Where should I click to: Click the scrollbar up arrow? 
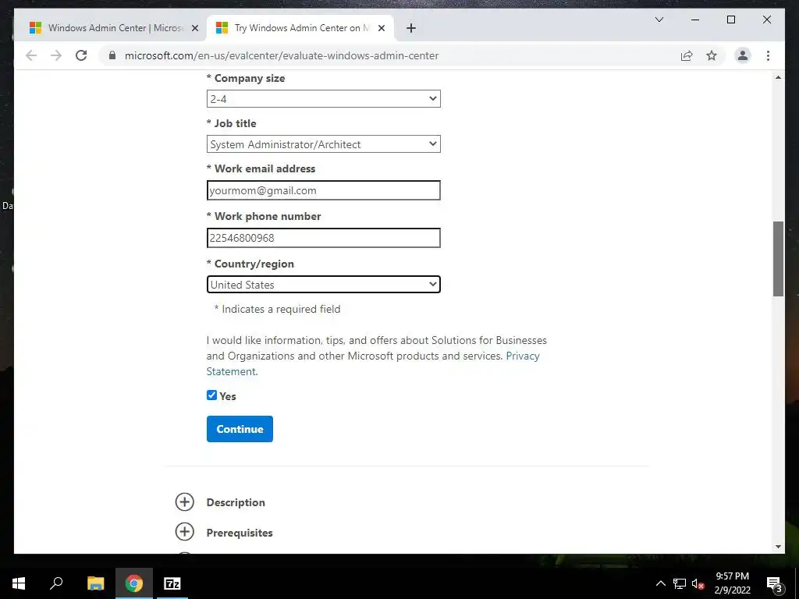coord(778,77)
